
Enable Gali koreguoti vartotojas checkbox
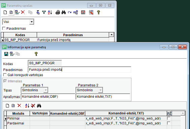point(5,75)
